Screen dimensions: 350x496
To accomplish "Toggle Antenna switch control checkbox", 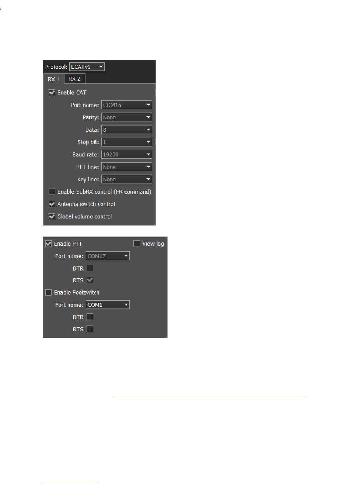I will point(52,204).
